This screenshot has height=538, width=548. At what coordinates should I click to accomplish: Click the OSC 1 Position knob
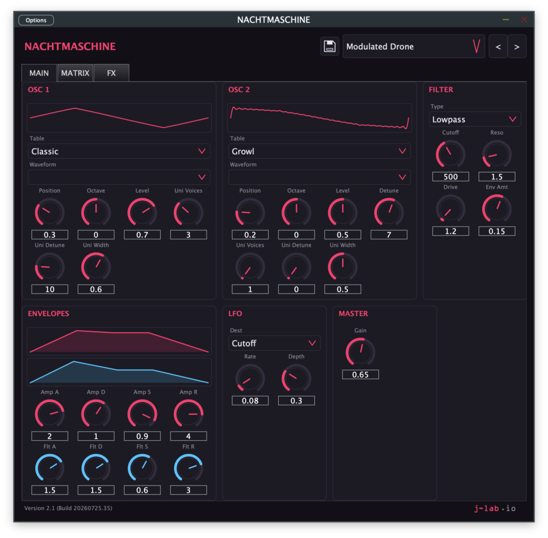pyautogui.click(x=50, y=212)
